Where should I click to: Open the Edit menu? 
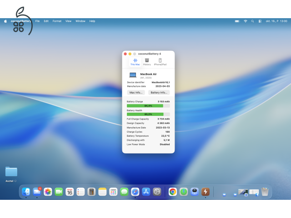click(46, 21)
